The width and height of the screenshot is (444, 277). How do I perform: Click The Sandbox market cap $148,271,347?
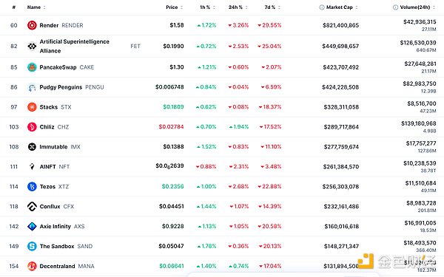pyautogui.click(x=341, y=246)
